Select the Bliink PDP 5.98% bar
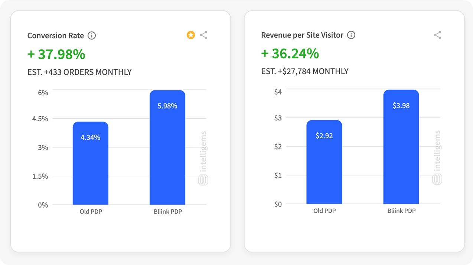 [x=167, y=148]
